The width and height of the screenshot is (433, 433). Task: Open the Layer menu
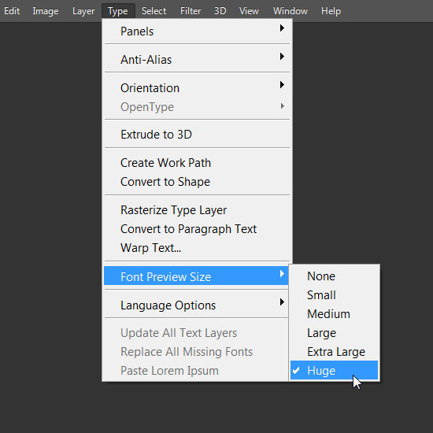83,11
